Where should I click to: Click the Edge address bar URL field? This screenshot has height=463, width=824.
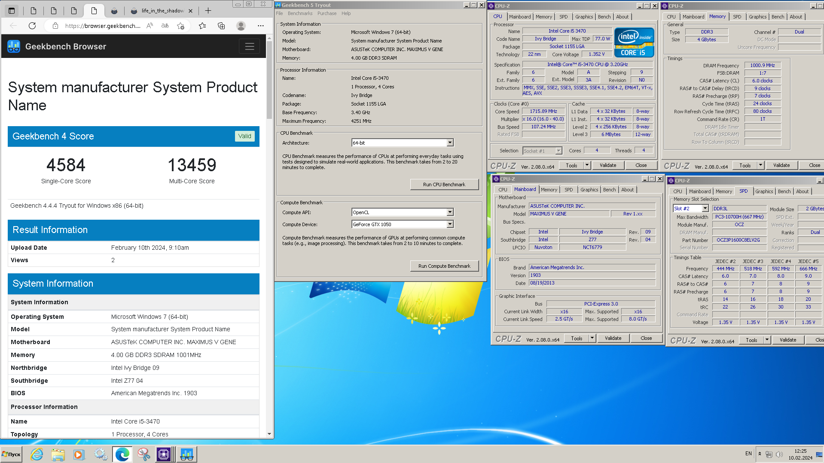[103, 26]
